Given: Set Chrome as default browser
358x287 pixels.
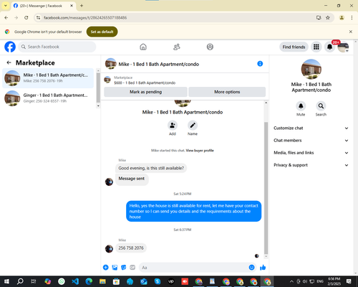Looking at the screenshot, I should (x=102, y=32).
